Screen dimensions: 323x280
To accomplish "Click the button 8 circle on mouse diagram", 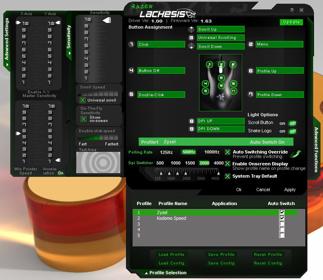I will pyautogui.click(x=221, y=78).
